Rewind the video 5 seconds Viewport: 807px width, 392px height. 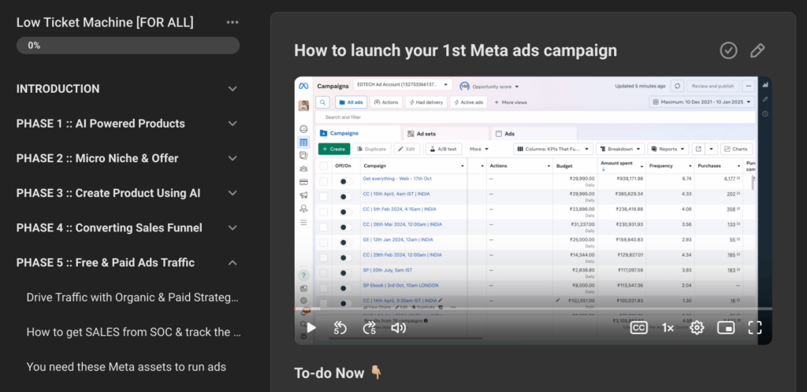[340, 327]
